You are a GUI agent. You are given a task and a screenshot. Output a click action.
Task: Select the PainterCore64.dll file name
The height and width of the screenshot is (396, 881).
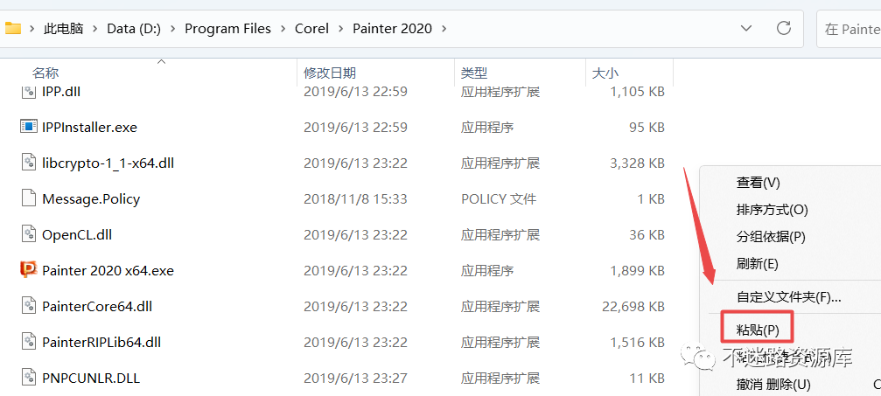97,307
